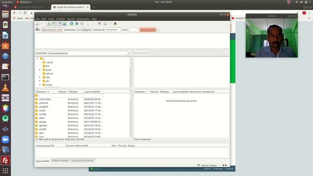Click the browser back arrow
The width and height of the screenshot is (313, 176).
(x=14, y=13)
